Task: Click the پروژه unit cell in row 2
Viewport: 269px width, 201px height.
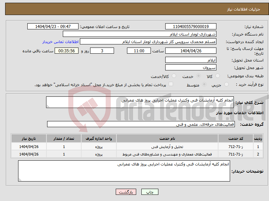Action: click(x=99, y=154)
